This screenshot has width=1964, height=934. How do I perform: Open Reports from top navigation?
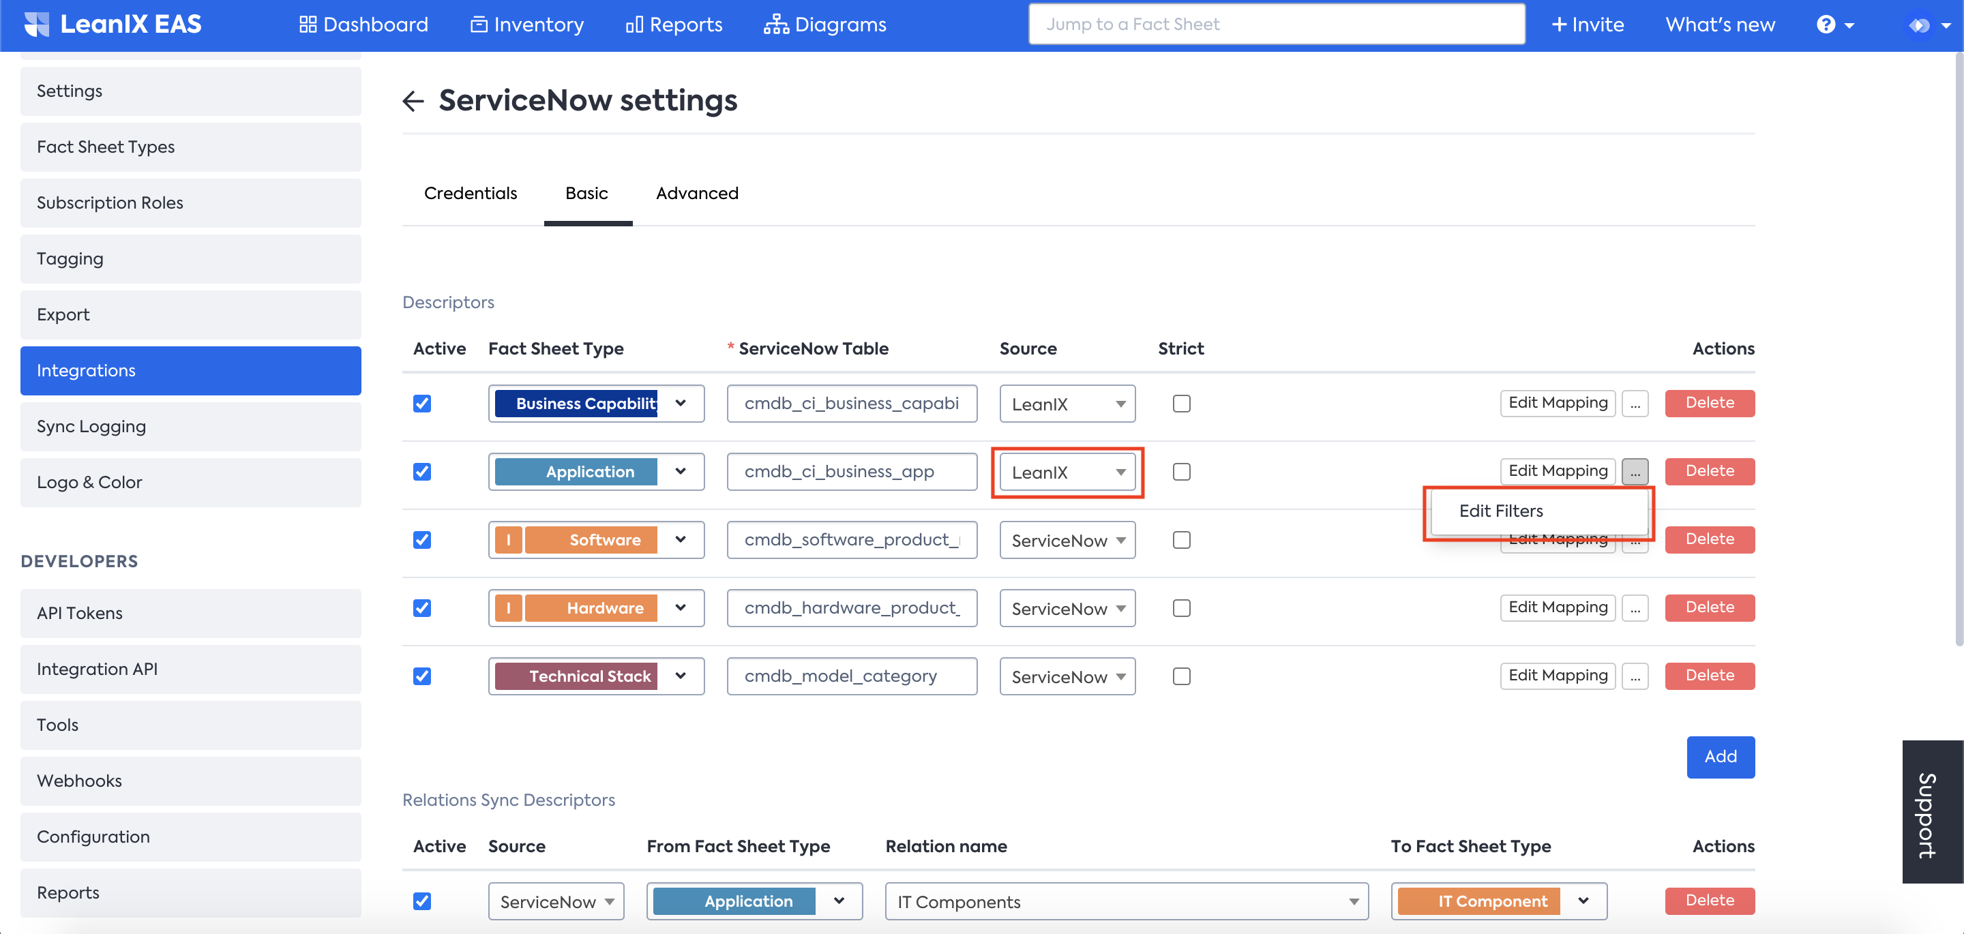coord(674,25)
